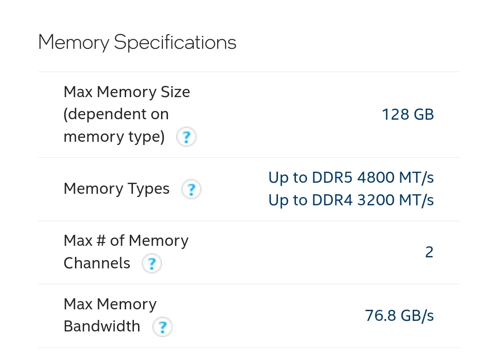Screen dimensions: 497x354
Task: Click the 76.8 GB/s bandwidth value
Action: point(399,316)
